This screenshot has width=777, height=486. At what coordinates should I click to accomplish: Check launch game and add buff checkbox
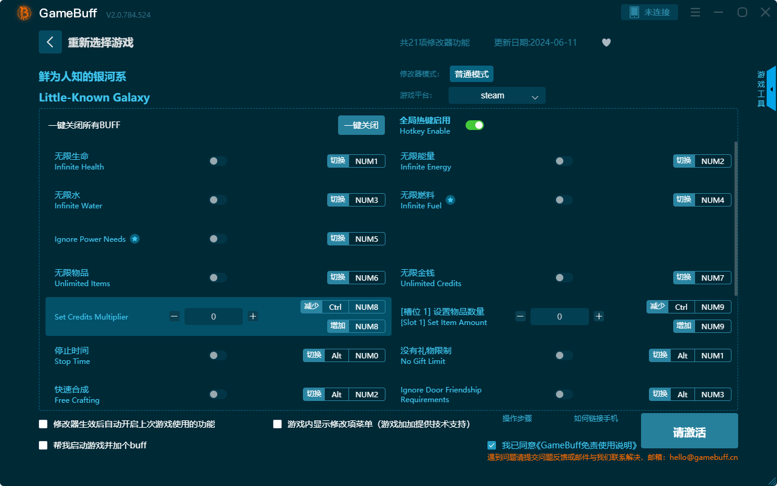[x=43, y=445]
